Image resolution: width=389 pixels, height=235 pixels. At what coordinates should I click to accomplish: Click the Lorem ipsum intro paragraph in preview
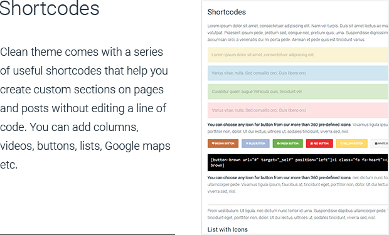click(297, 33)
